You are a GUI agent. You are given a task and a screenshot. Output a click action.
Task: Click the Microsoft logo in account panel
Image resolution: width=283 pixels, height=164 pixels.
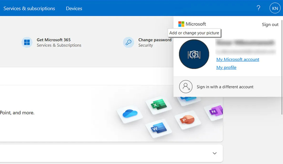192,24
